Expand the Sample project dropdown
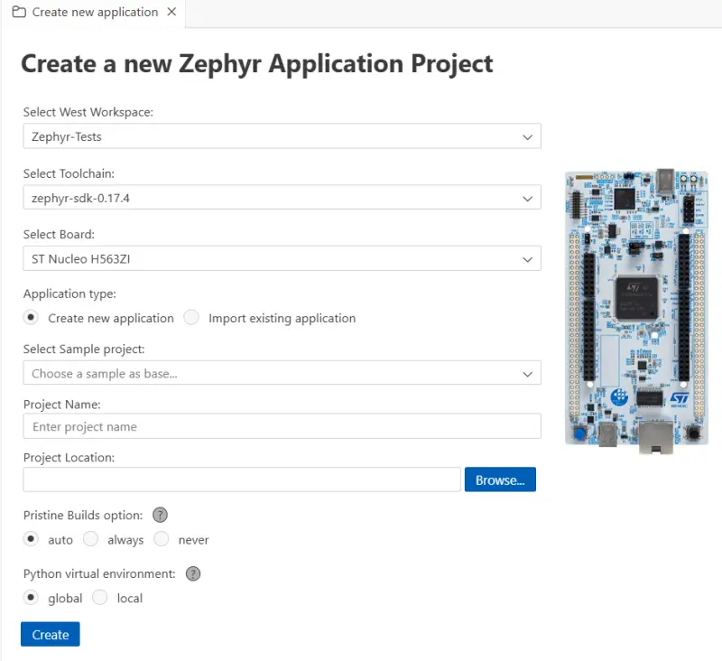 tap(282, 373)
